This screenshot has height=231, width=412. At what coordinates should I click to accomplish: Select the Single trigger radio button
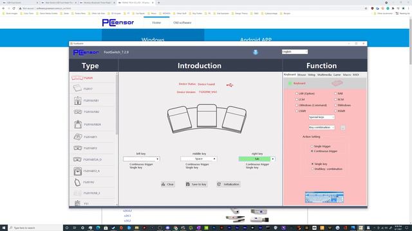(x=312, y=146)
